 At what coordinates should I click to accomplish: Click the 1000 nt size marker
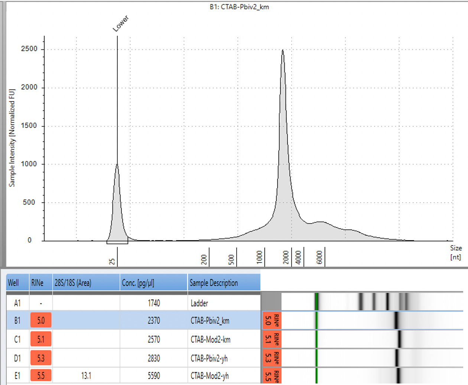tap(259, 257)
